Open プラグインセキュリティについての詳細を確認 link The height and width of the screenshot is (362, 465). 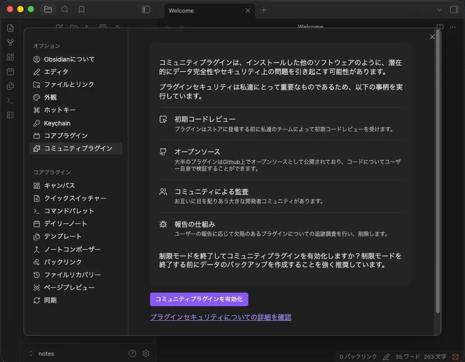[x=221, y=317]
